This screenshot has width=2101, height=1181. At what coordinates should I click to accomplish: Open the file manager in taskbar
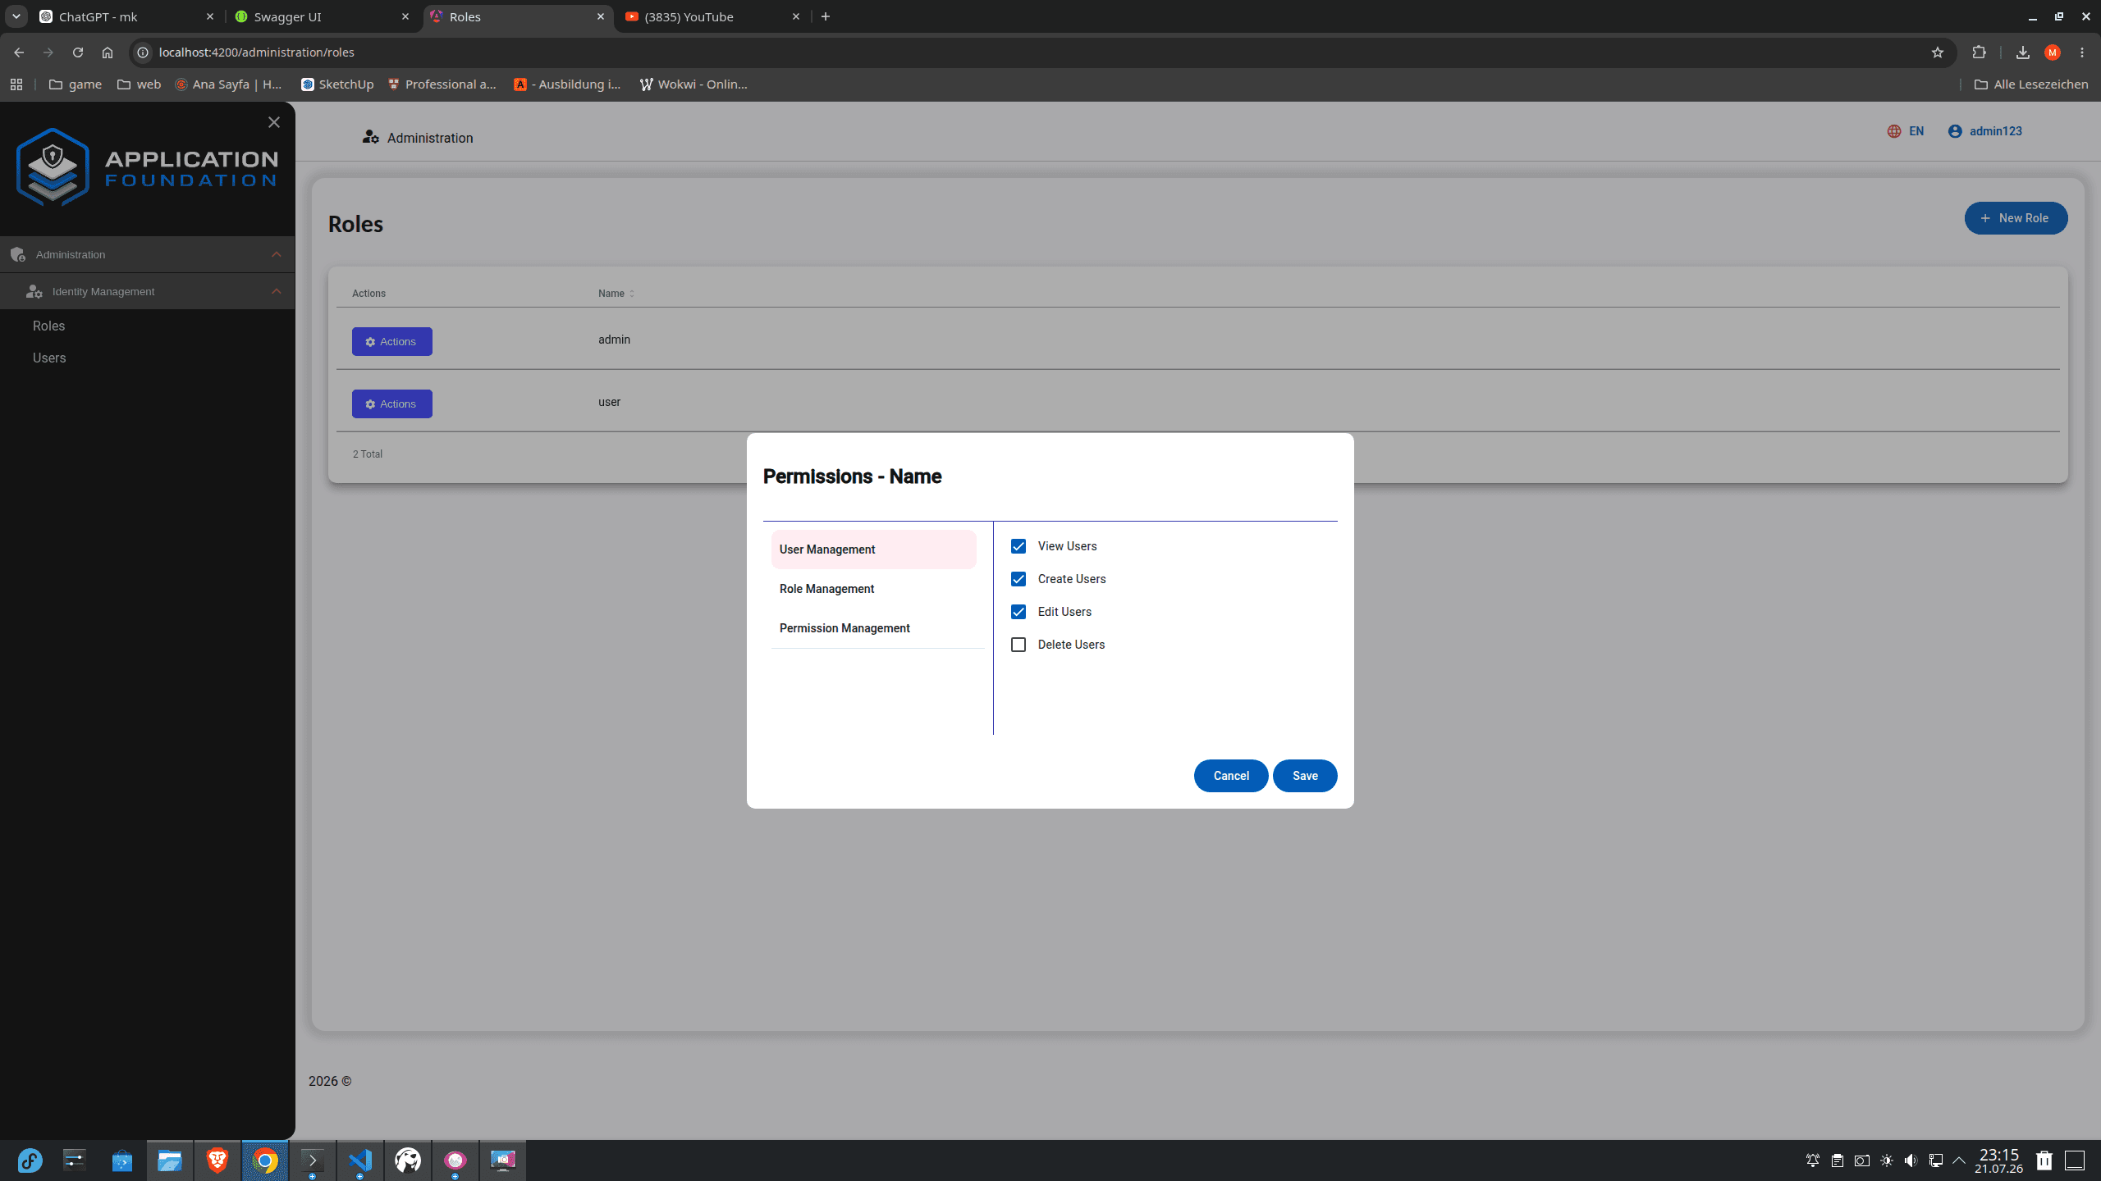click(170, 1160)
